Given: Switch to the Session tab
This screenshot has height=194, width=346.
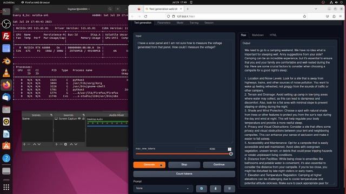Looking at the screenshot, I should 209,23.
